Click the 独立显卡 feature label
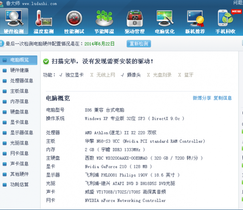 75,75
